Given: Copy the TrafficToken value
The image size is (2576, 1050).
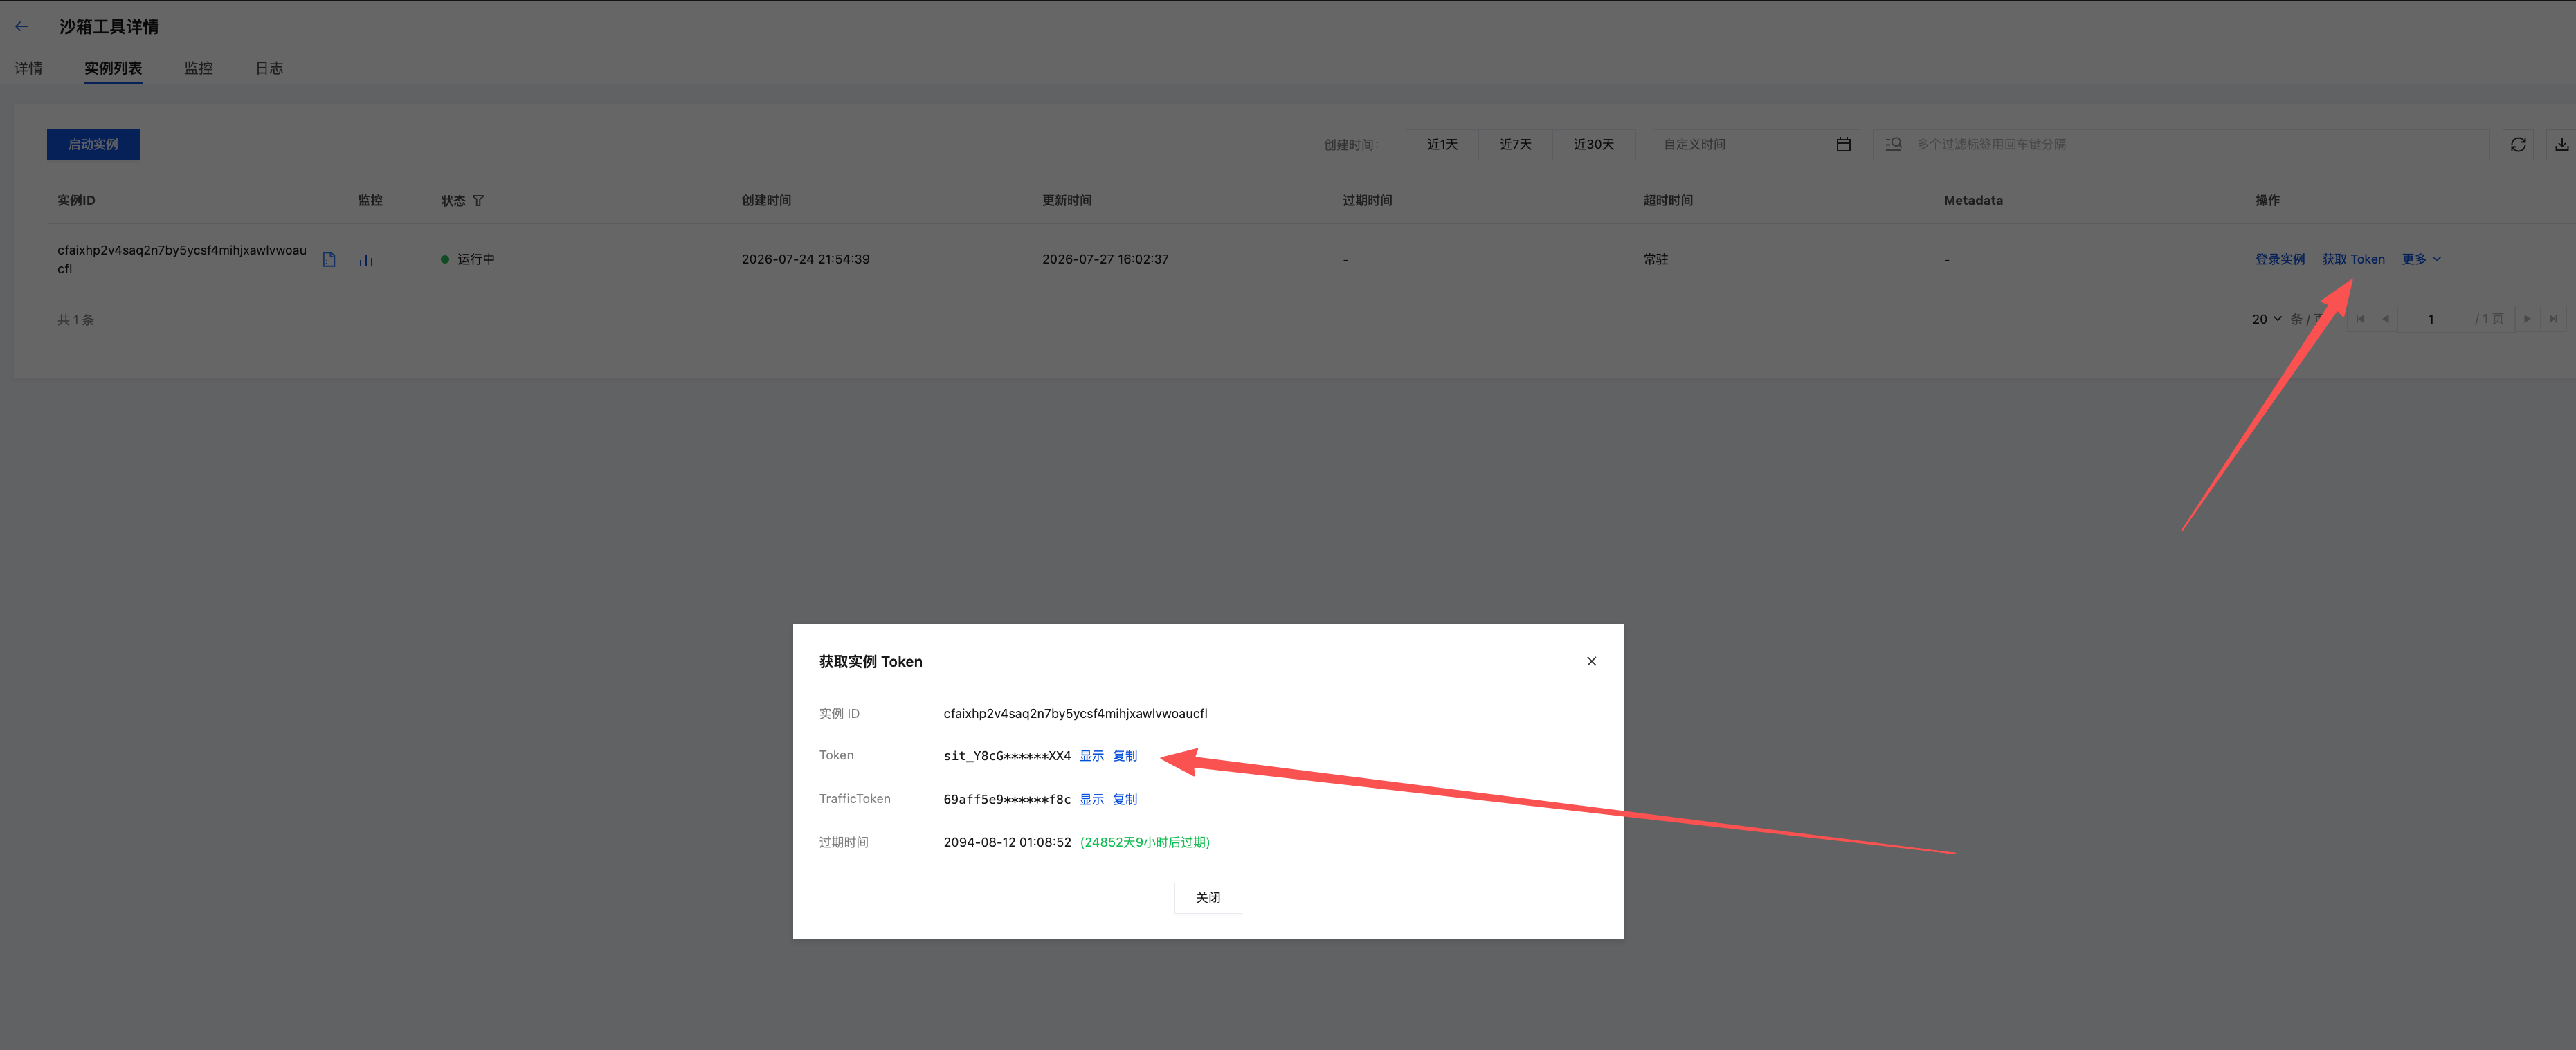Looking at the screenshot, I should [x=1125, y=799].
